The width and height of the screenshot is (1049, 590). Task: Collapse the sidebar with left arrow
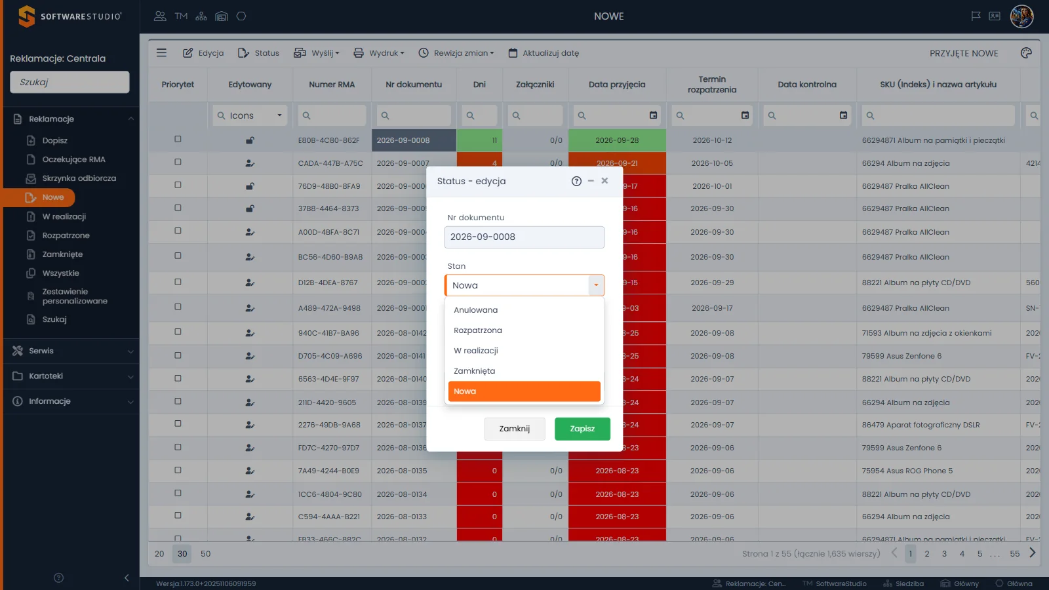(x=127, y=578)
